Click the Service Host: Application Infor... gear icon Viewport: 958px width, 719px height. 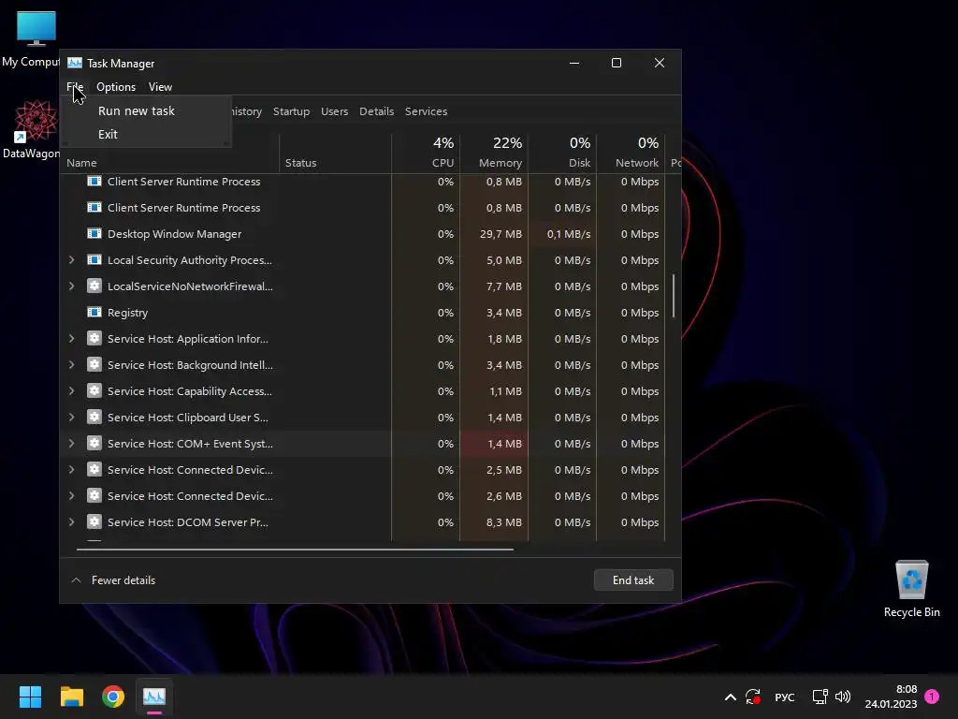pyautogui.click(x=94, y=339)
